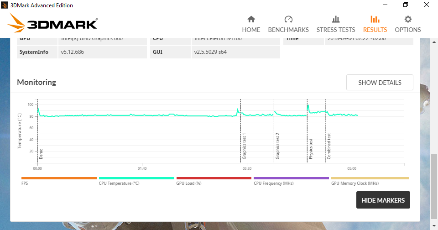Click the Graphics test 1 marker
Screen dimensions: 438x230
[x=241, y=131]
